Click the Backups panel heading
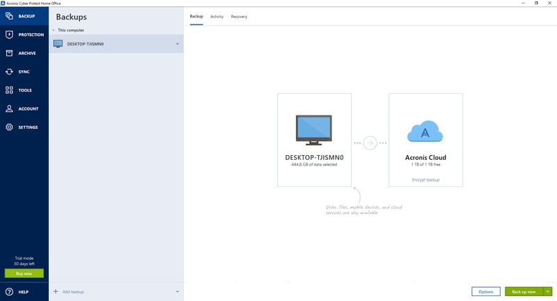557x301 pixels. click(x=71, y=17)
